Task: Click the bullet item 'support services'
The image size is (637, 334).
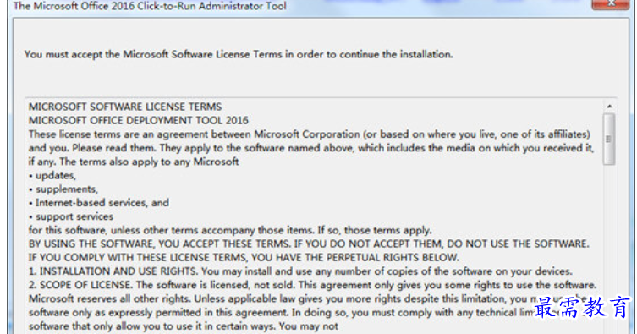Action: [x=71, y=216]
